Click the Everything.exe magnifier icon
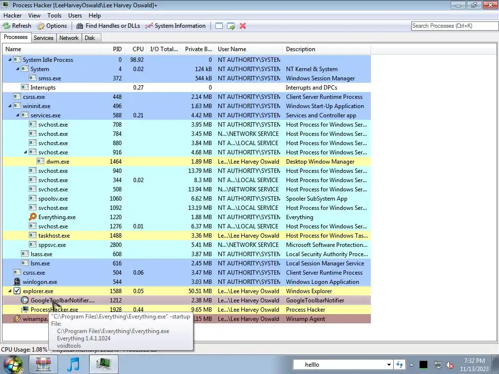Image resolution: width=499 pixels, height=374 pixels. (x=33, y=217)
